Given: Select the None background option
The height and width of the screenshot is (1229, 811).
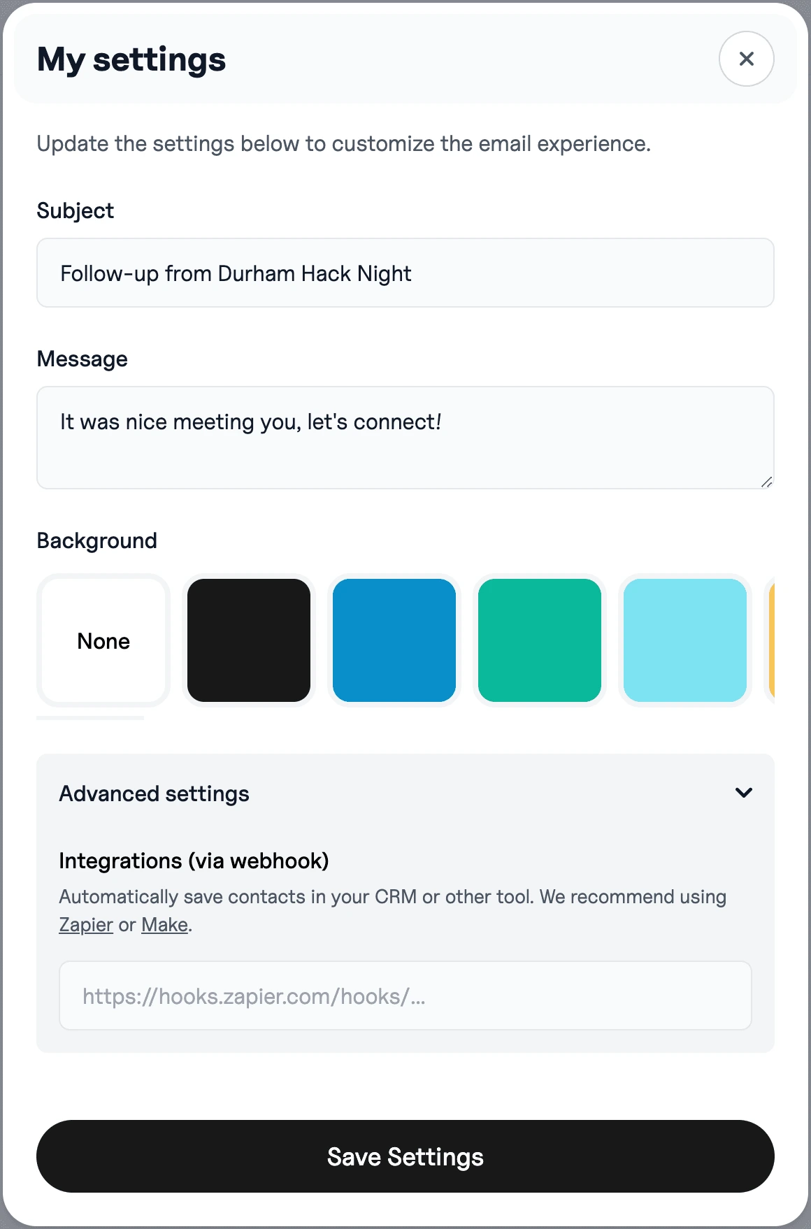Looking at the screenshot, I should point(103,640).
